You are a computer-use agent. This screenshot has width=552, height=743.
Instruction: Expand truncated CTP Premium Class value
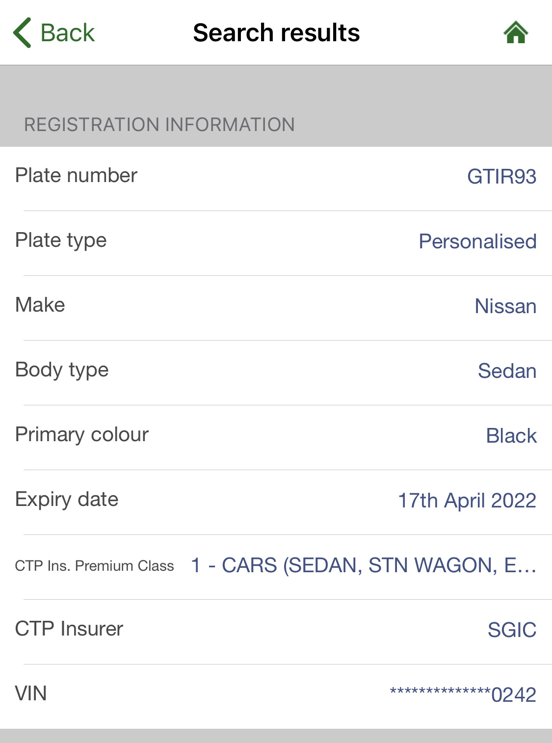[x=363, y=565]
